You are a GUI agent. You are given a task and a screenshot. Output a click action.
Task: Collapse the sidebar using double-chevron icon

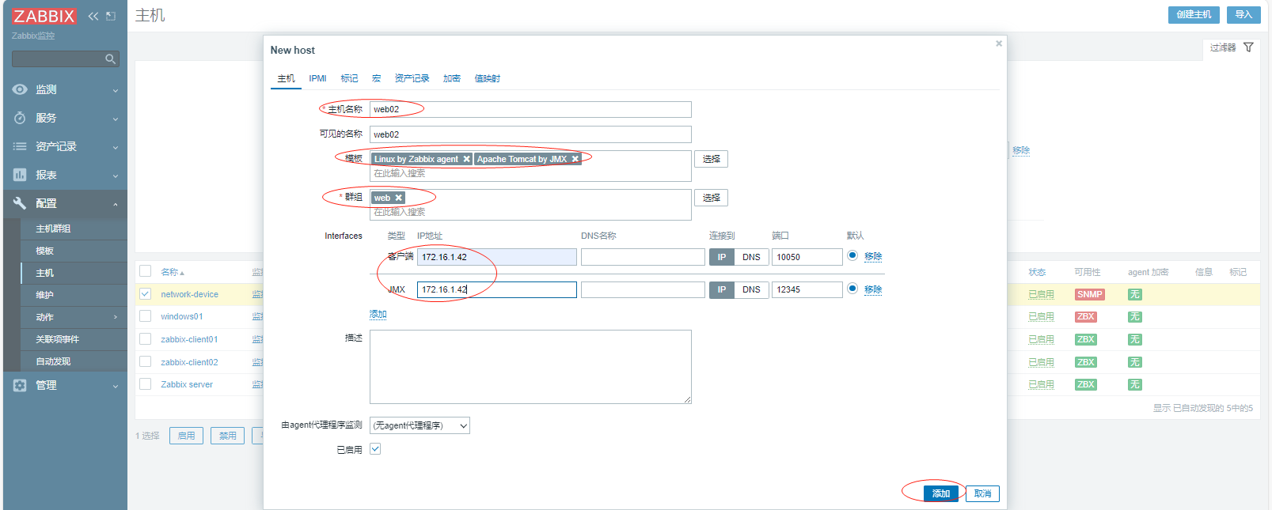click(93, 16)
